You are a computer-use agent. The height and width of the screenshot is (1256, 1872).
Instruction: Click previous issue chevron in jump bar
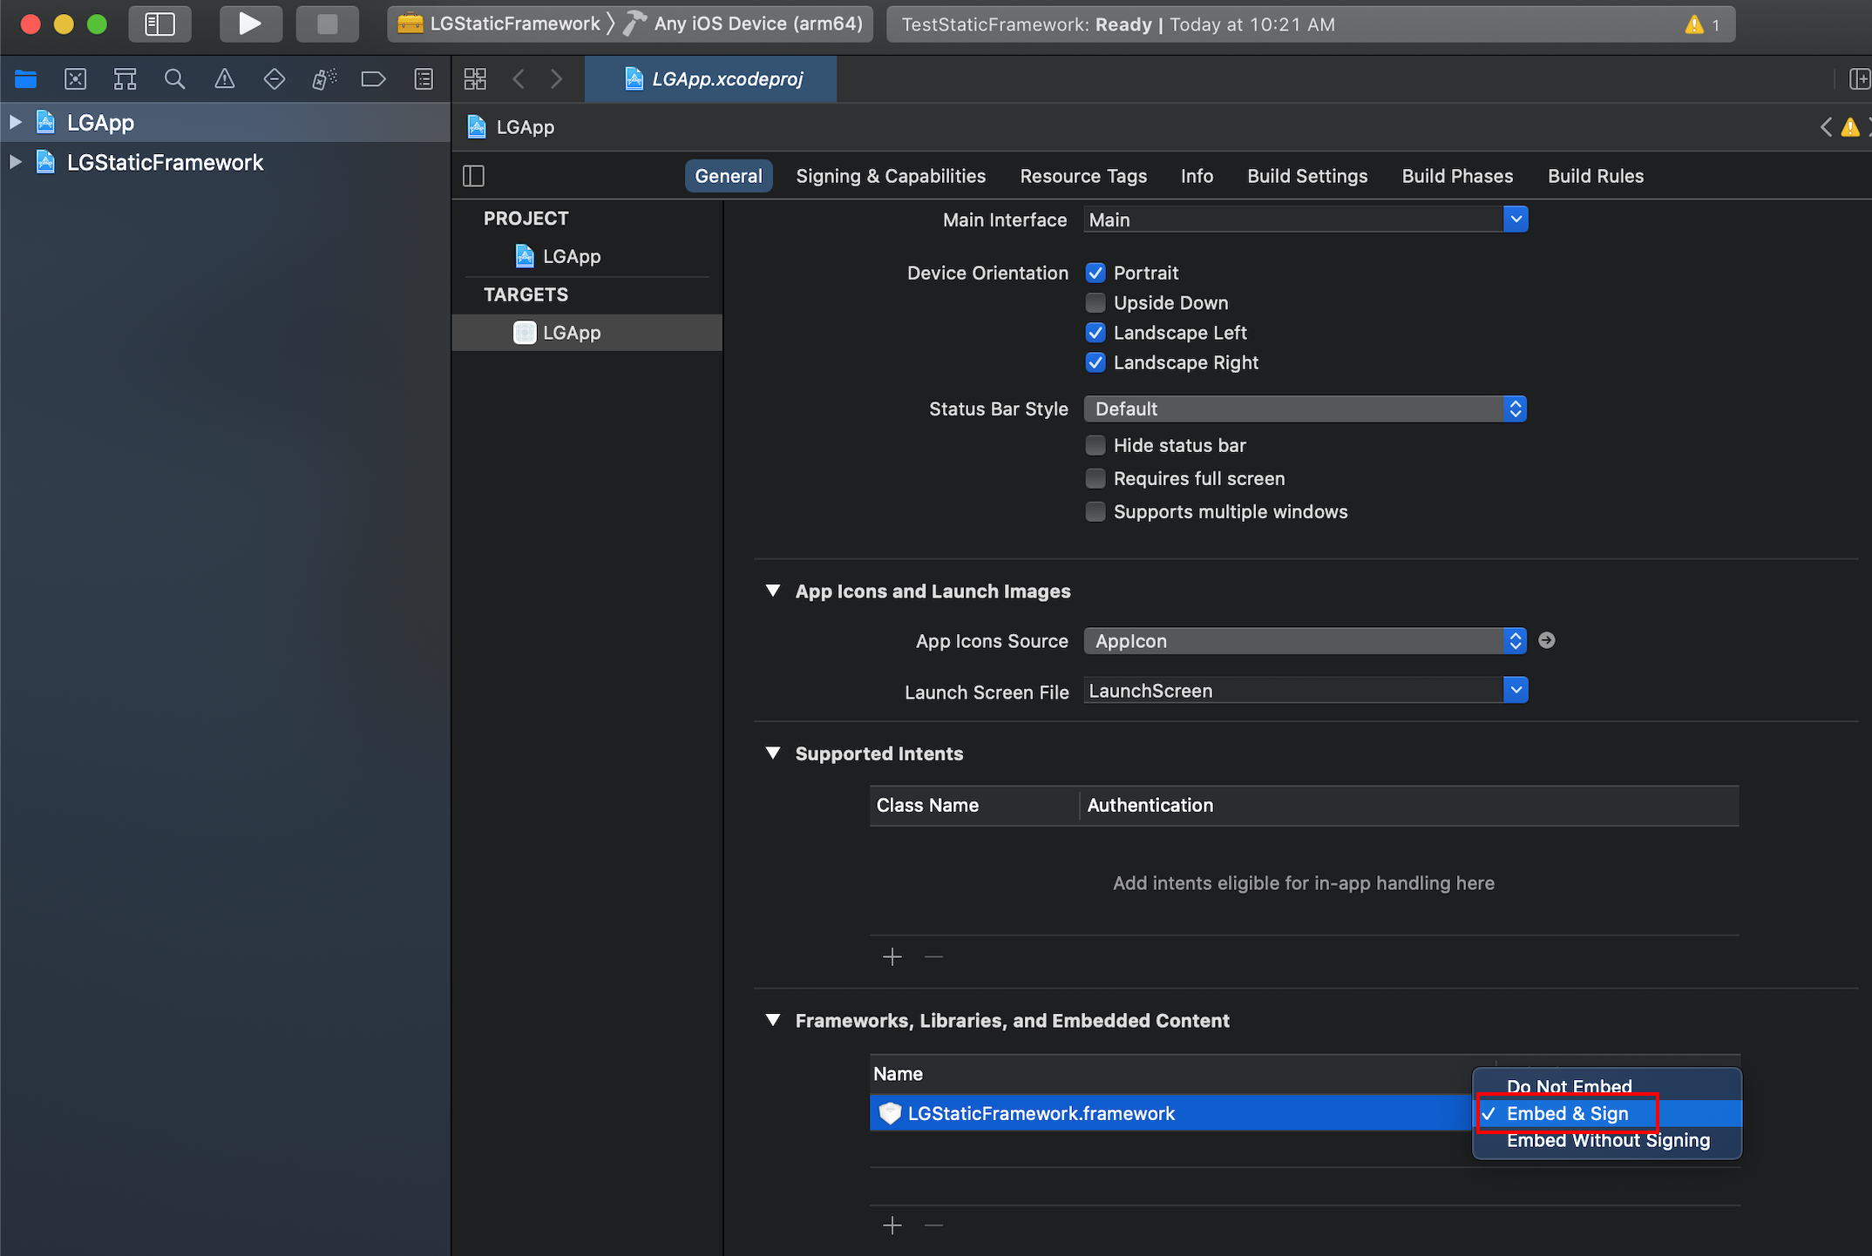(1826, 128)
